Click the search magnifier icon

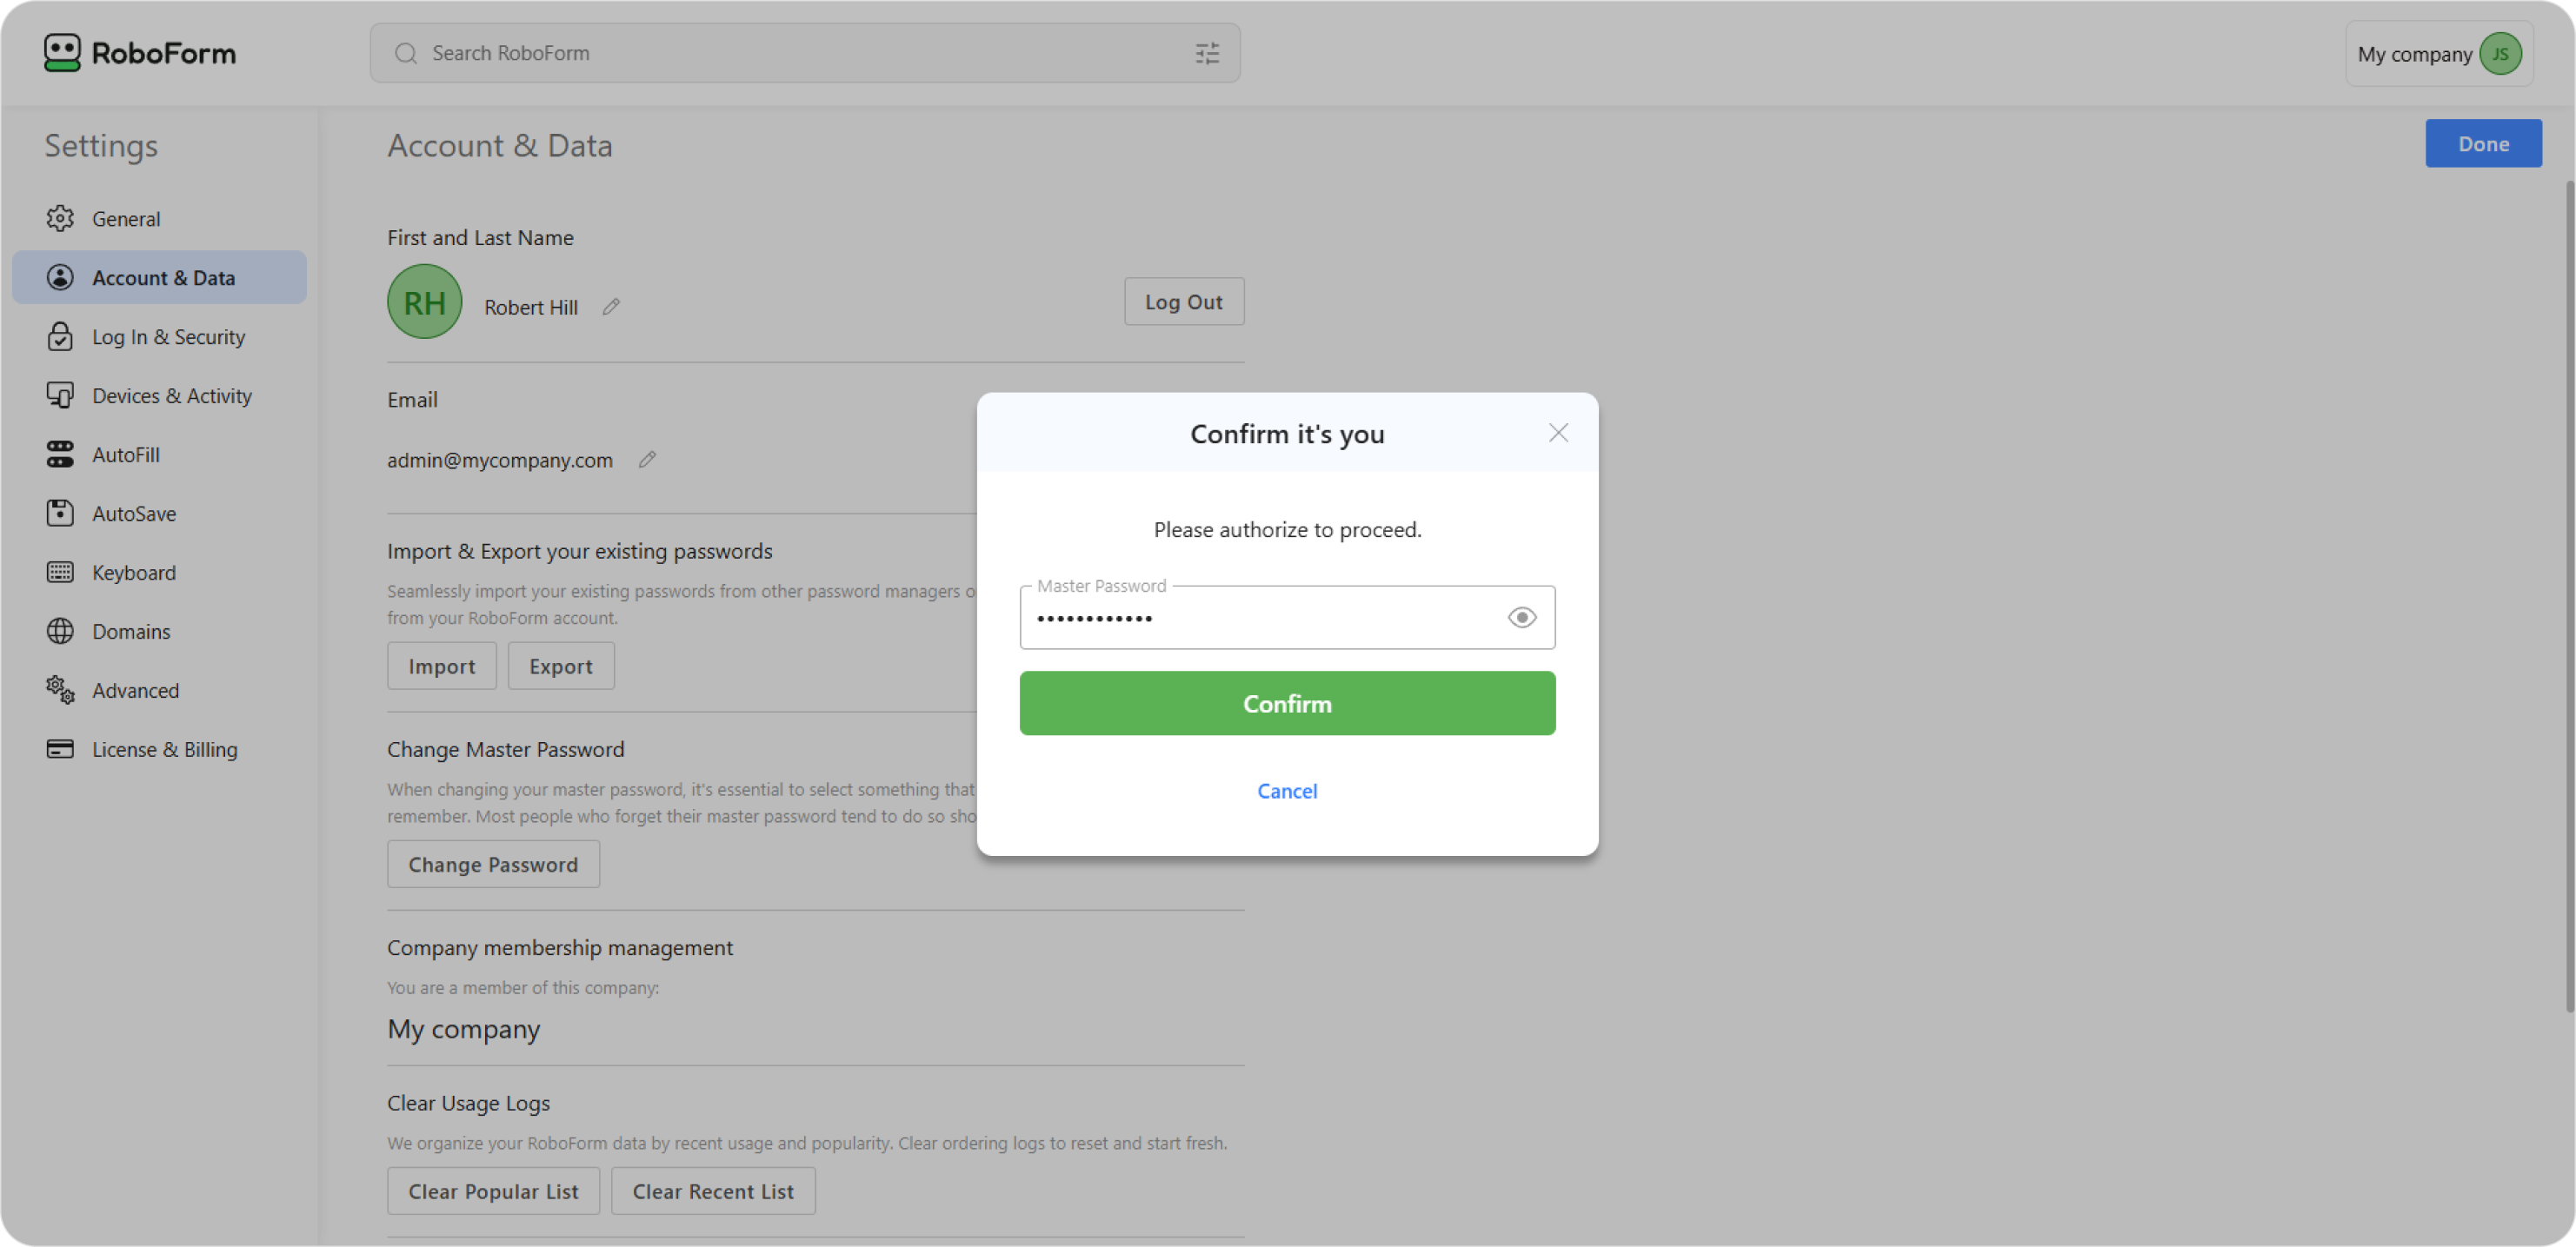click(x=405, y=53)
